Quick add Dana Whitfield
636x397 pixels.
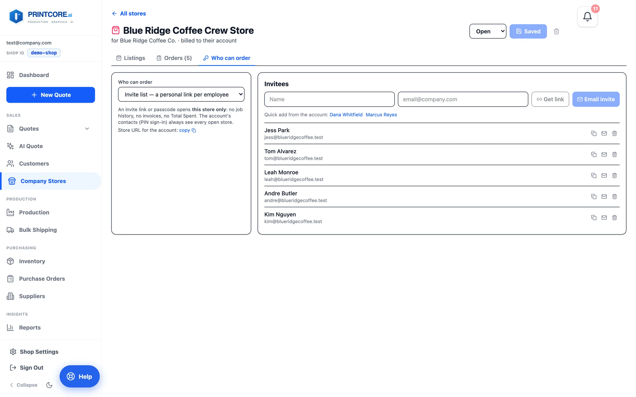[346, 115]
